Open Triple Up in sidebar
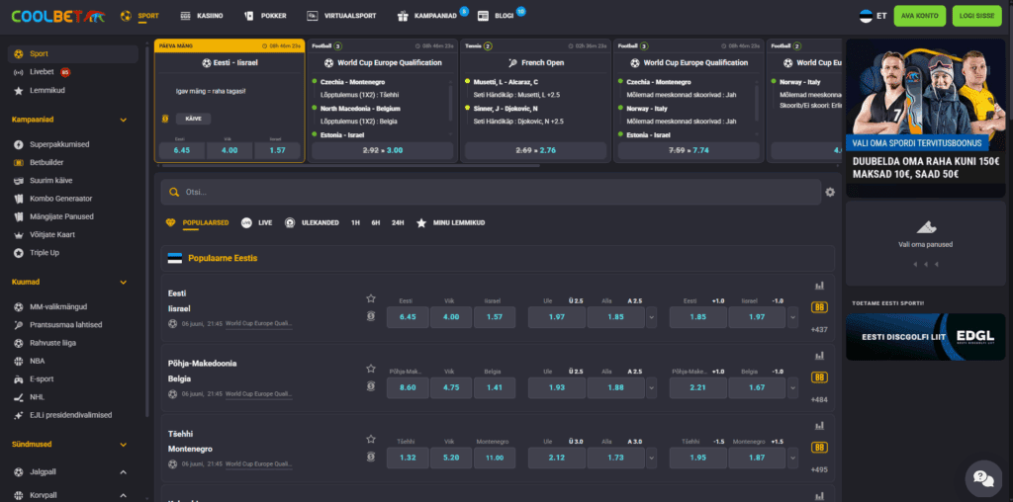 [x=44, y=253]
